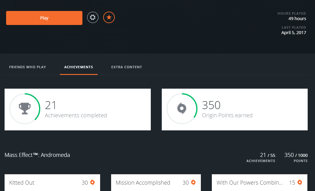315x191 pixels.
Task: Click the '21 / 55' achievements count
Action: 267,155
